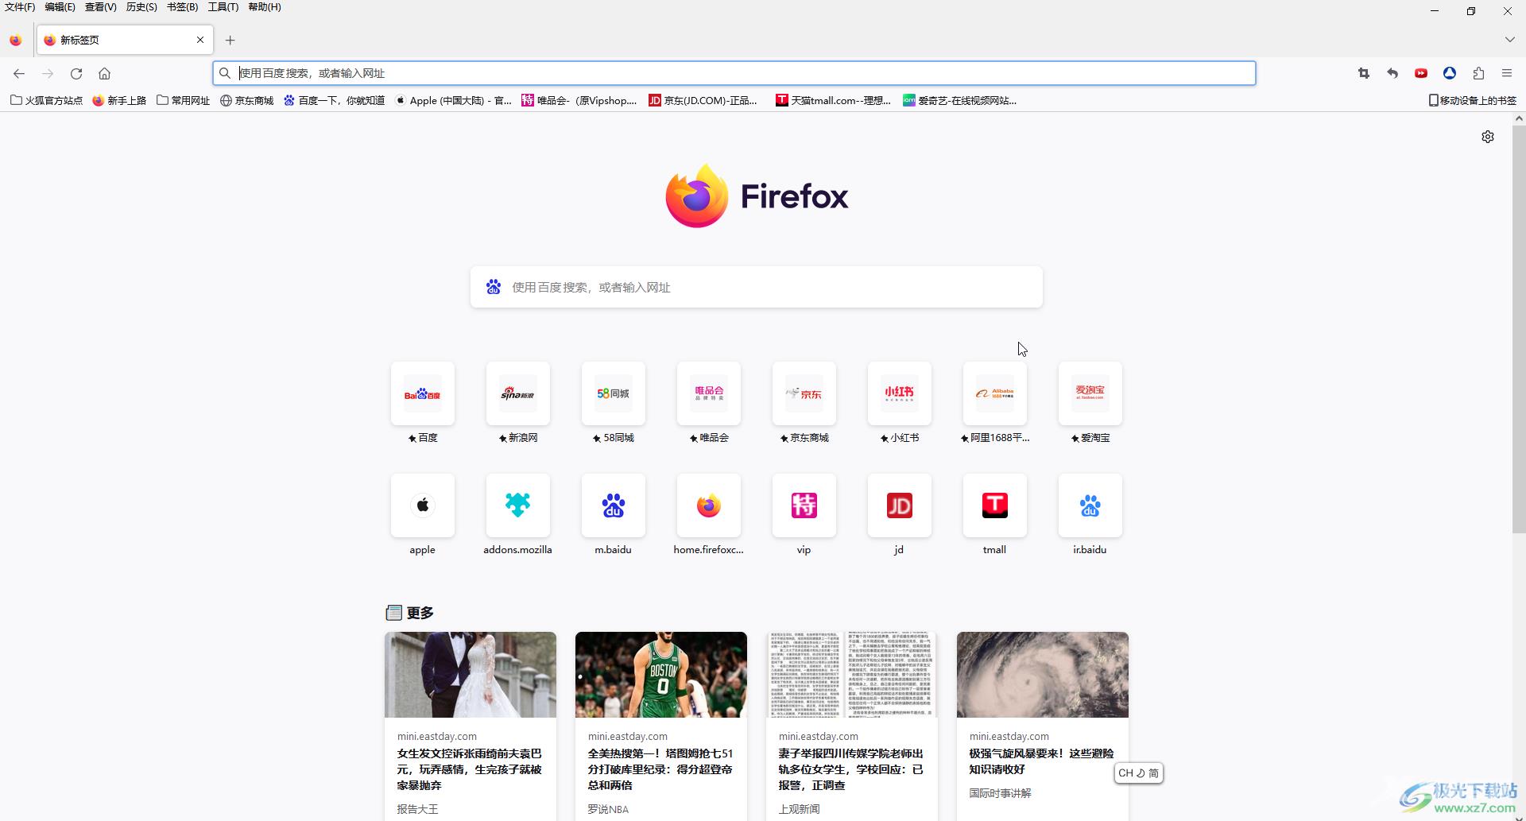The image size is (1526, 821).
Task: Open the jd shortcut tile
Action: coord(900,505)
